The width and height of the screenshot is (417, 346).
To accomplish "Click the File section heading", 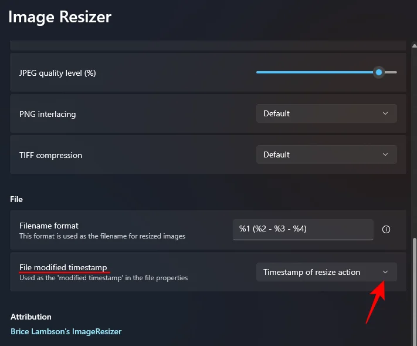I will 16,199.
